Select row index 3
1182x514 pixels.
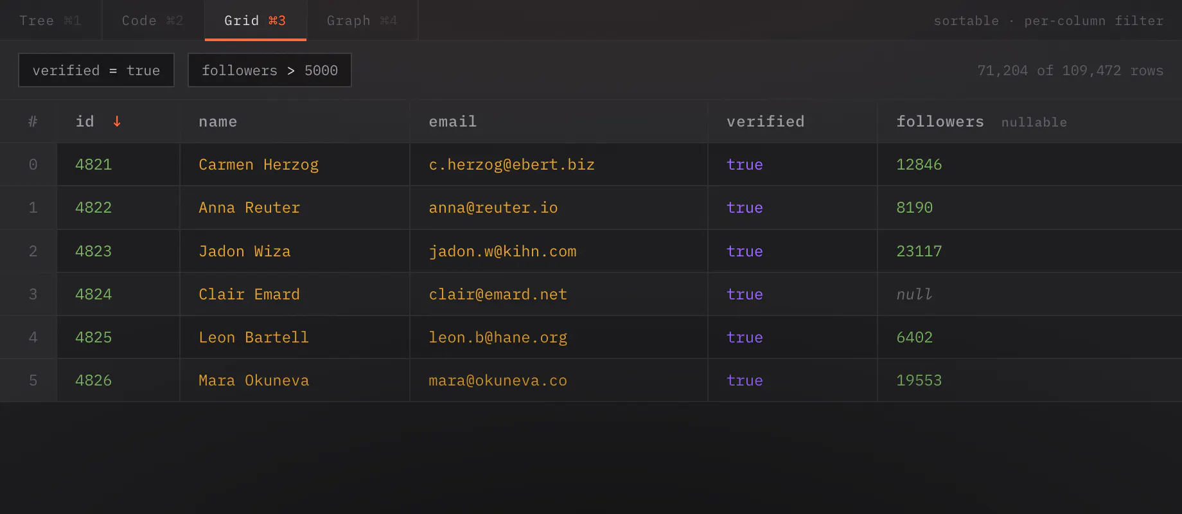point(33,294)
